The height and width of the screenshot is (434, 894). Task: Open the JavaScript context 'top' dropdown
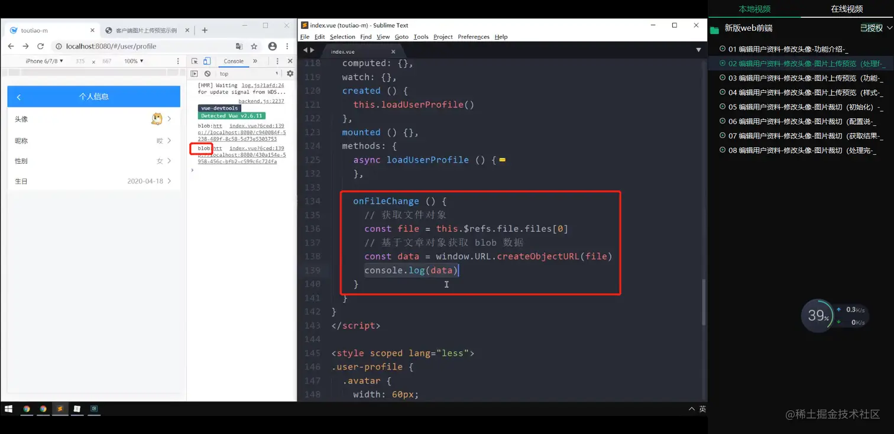point(249,74)
